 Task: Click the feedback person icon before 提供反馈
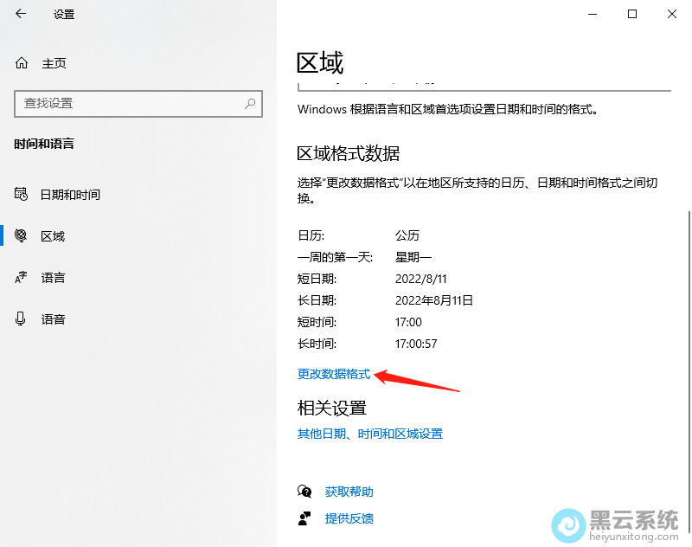[x=304, y=518]
